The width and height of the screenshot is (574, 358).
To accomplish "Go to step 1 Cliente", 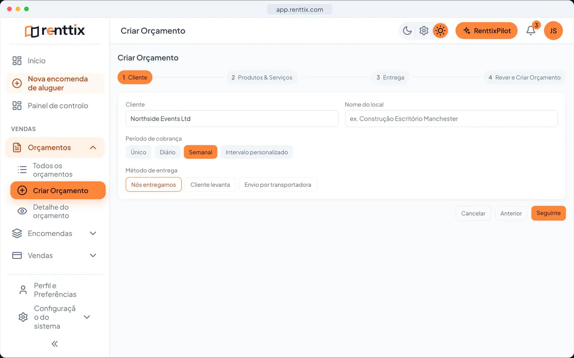I will 135,77.
